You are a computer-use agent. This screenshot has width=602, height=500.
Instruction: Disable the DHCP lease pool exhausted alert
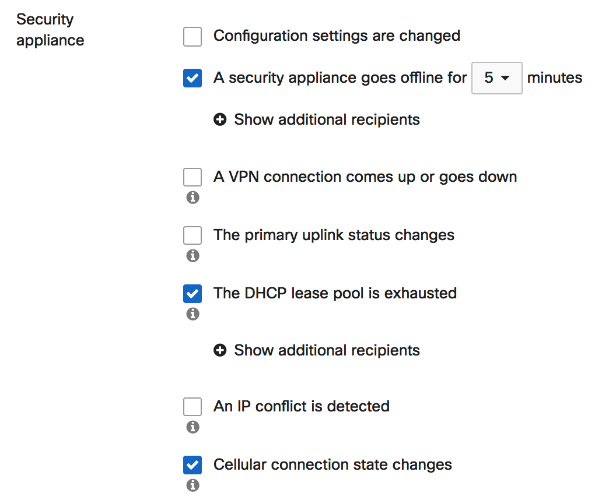(x=192, y=293)
